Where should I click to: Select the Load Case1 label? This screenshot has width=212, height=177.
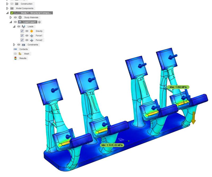click(x=29, y=22)
